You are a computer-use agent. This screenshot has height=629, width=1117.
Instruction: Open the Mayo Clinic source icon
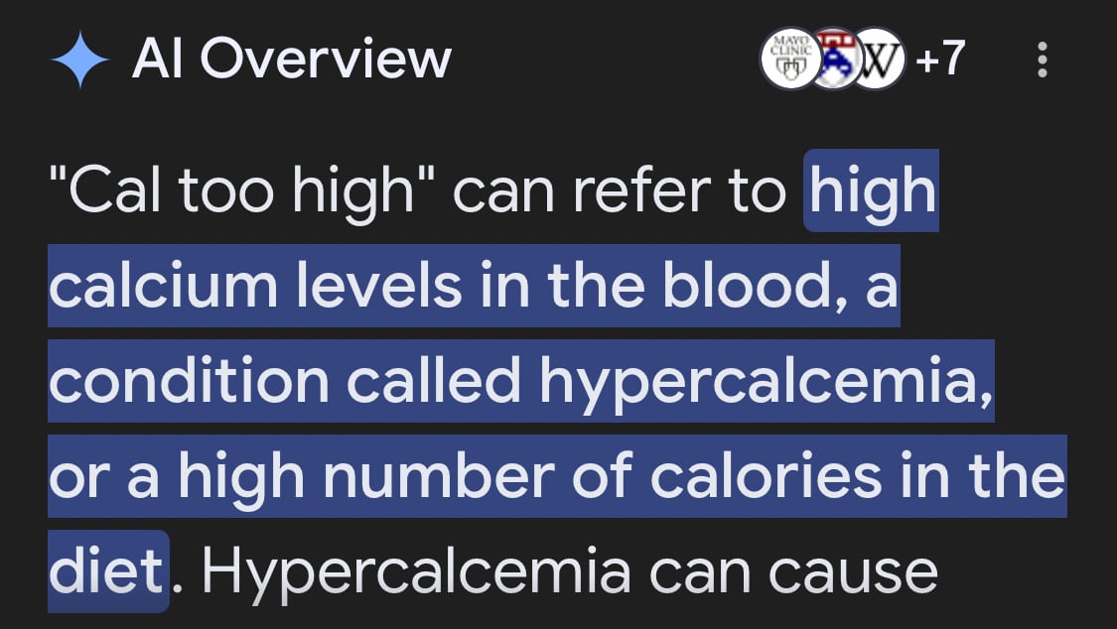click(x=790, y=60)
